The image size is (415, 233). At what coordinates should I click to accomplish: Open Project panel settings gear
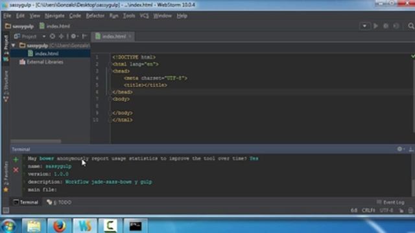[x=74, y=36]
